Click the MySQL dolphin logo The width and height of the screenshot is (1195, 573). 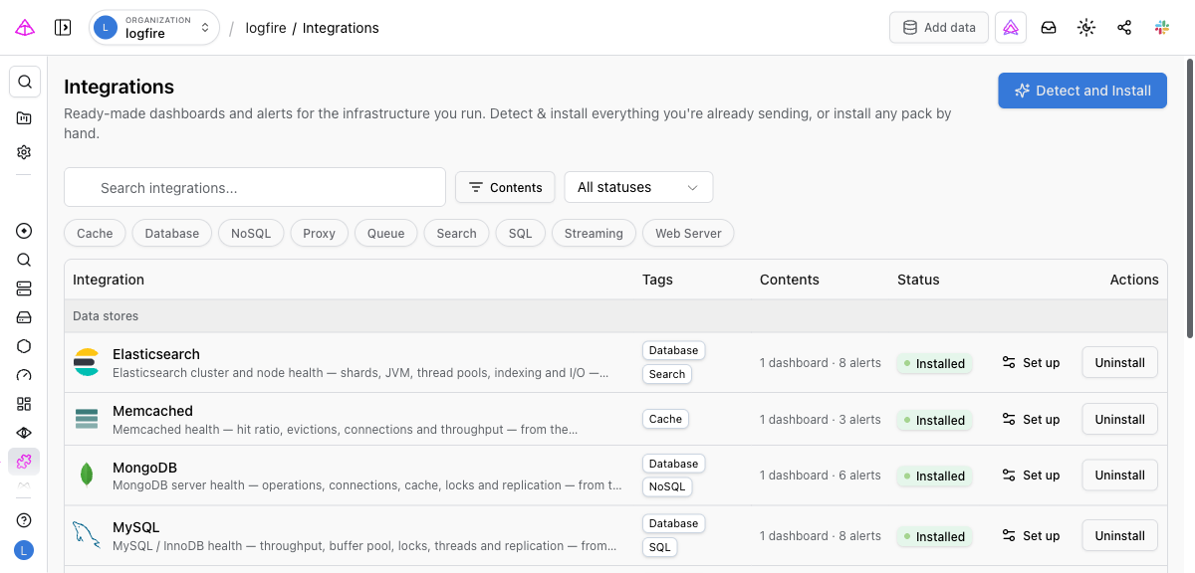point(87,535)
